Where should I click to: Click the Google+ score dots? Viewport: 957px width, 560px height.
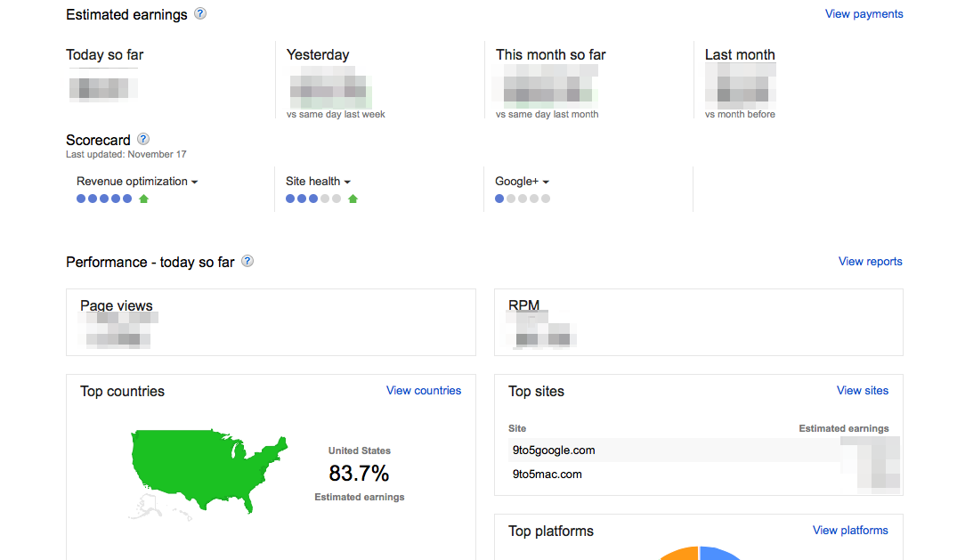point(523,199)
